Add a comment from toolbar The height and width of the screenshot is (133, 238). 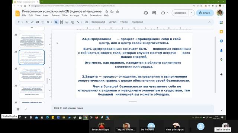[86, 22]
